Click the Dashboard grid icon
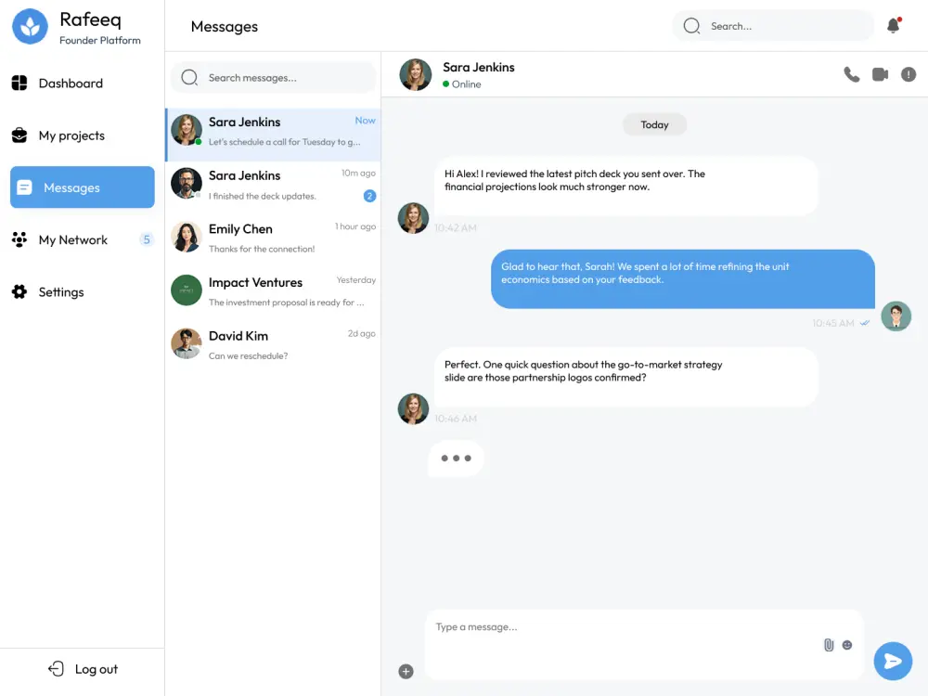Image resolution: width=928 pixels, height=696 pixels. [x=19, y=83]
